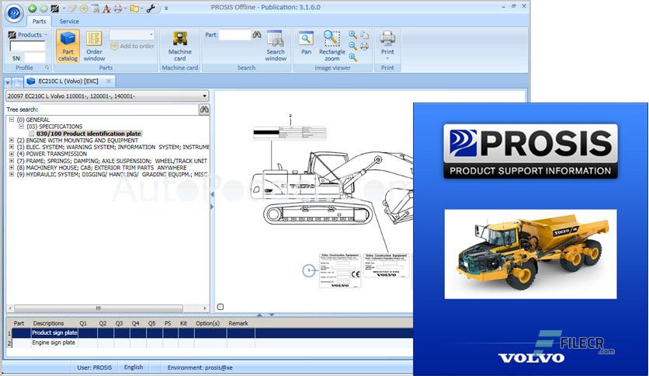Open the Search window
The image size is (649, 376).
[x=276, y=45]
